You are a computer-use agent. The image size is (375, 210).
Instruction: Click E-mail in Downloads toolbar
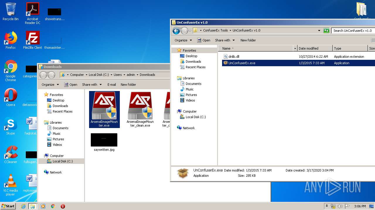112,85
